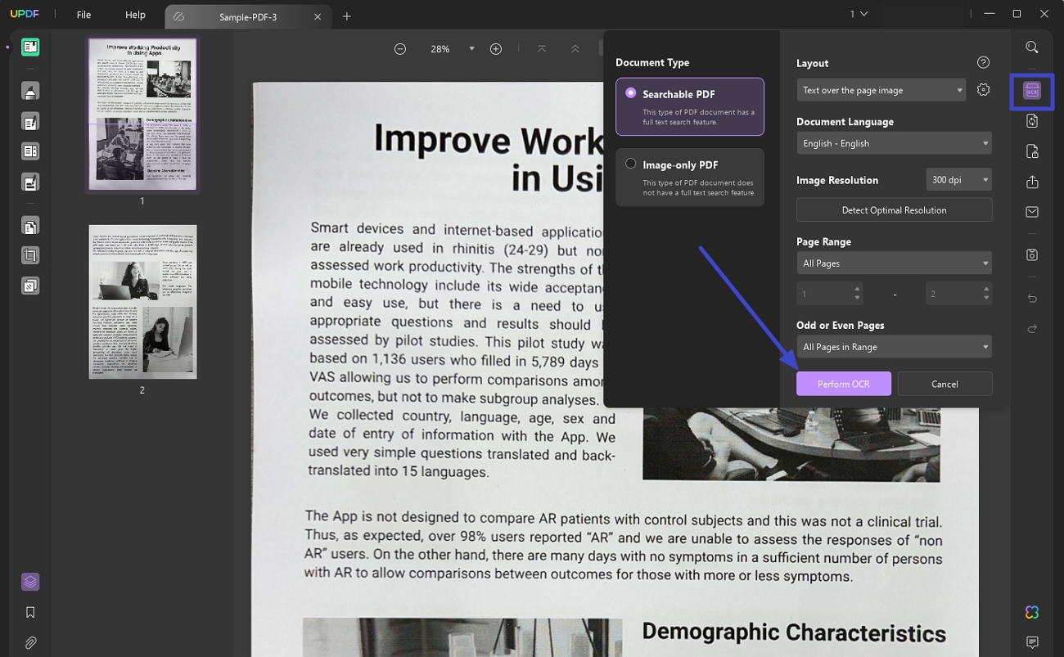Click the Detect Optimal Resolution button

[x=894, y=210]
